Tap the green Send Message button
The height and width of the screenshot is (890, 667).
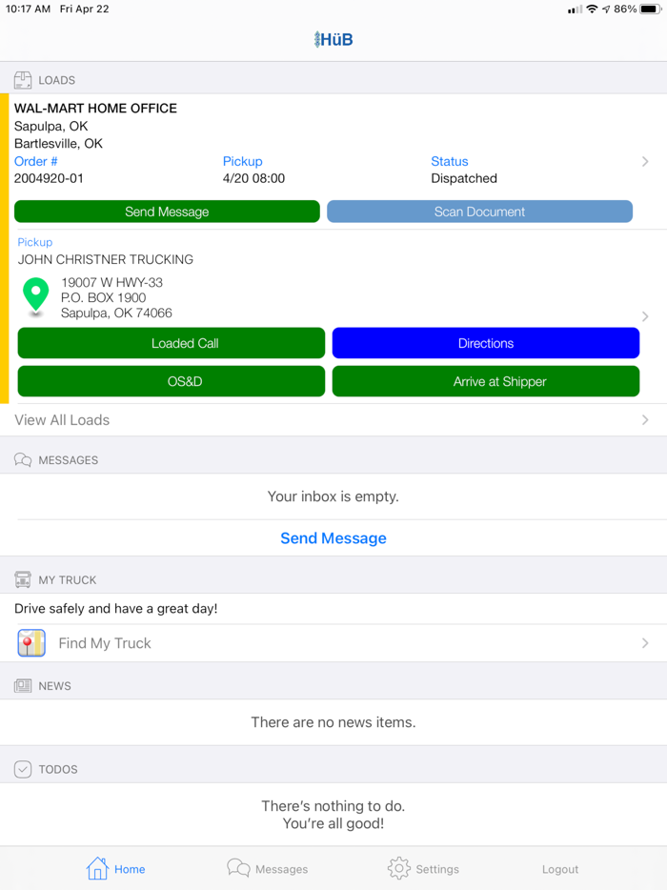(167, 212)
